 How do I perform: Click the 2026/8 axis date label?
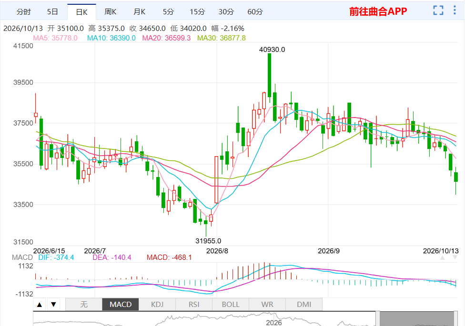(217, 251)
